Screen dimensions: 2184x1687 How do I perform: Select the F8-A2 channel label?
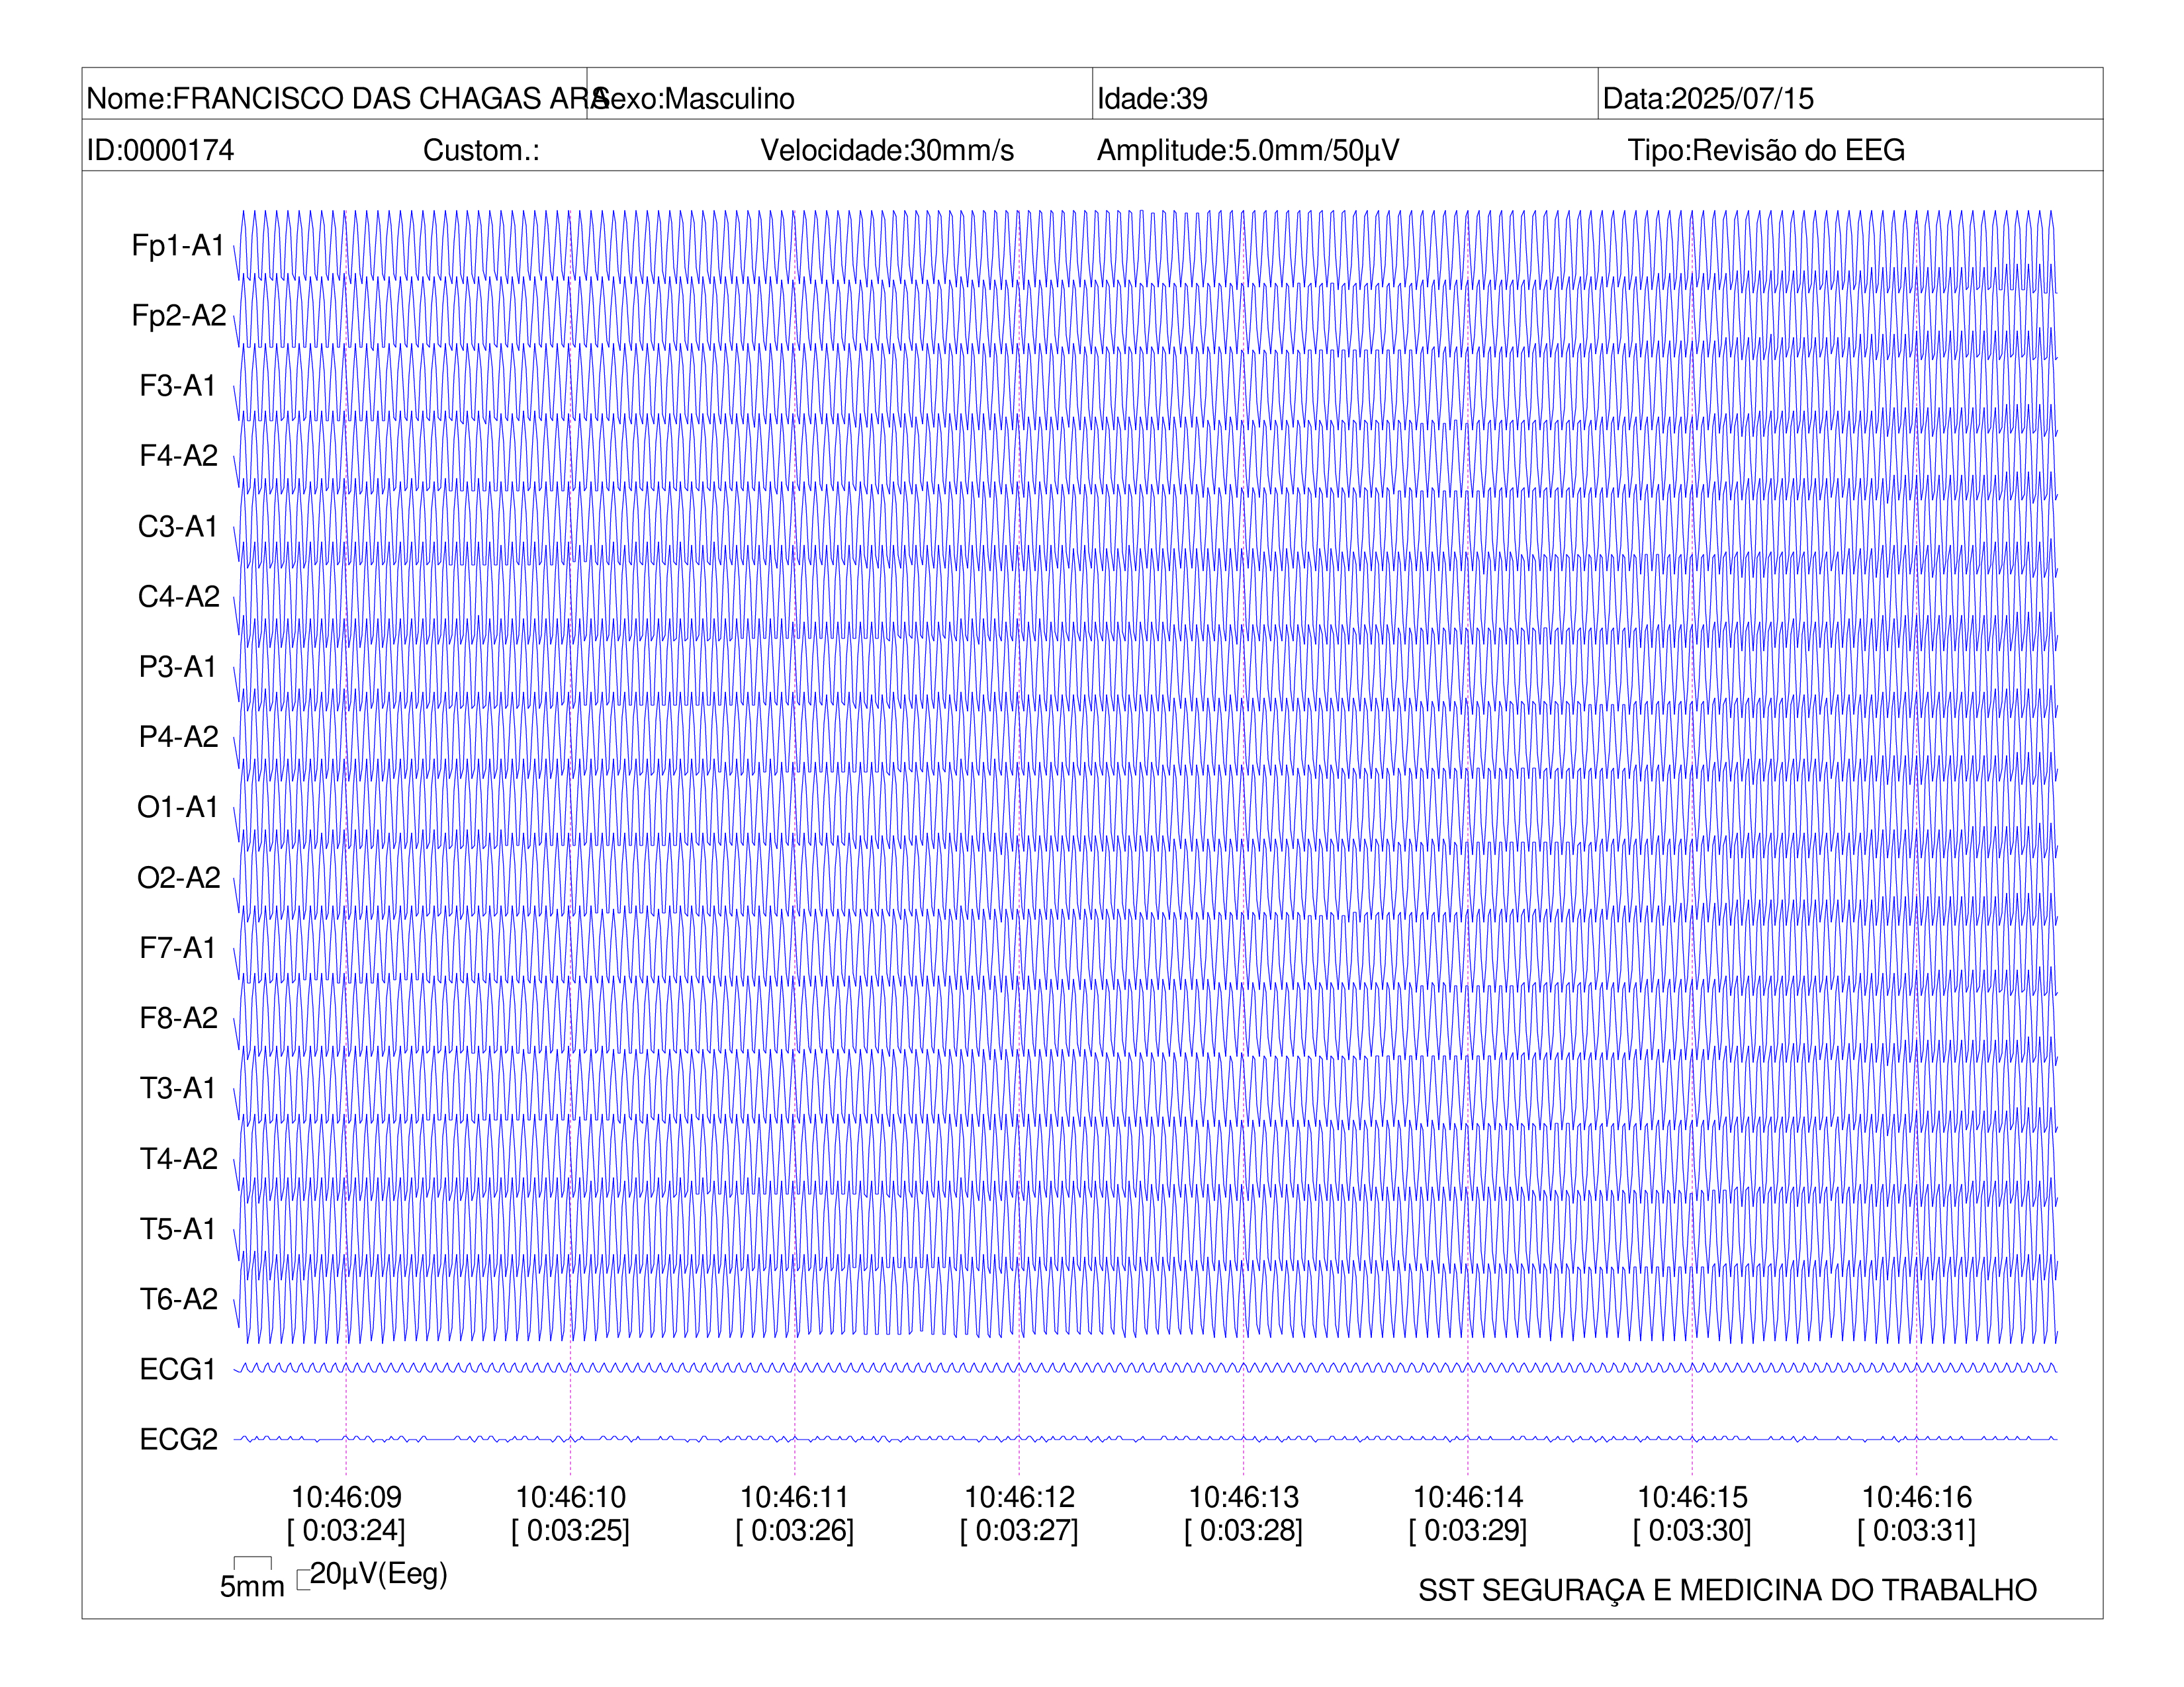pos(179,1017)
